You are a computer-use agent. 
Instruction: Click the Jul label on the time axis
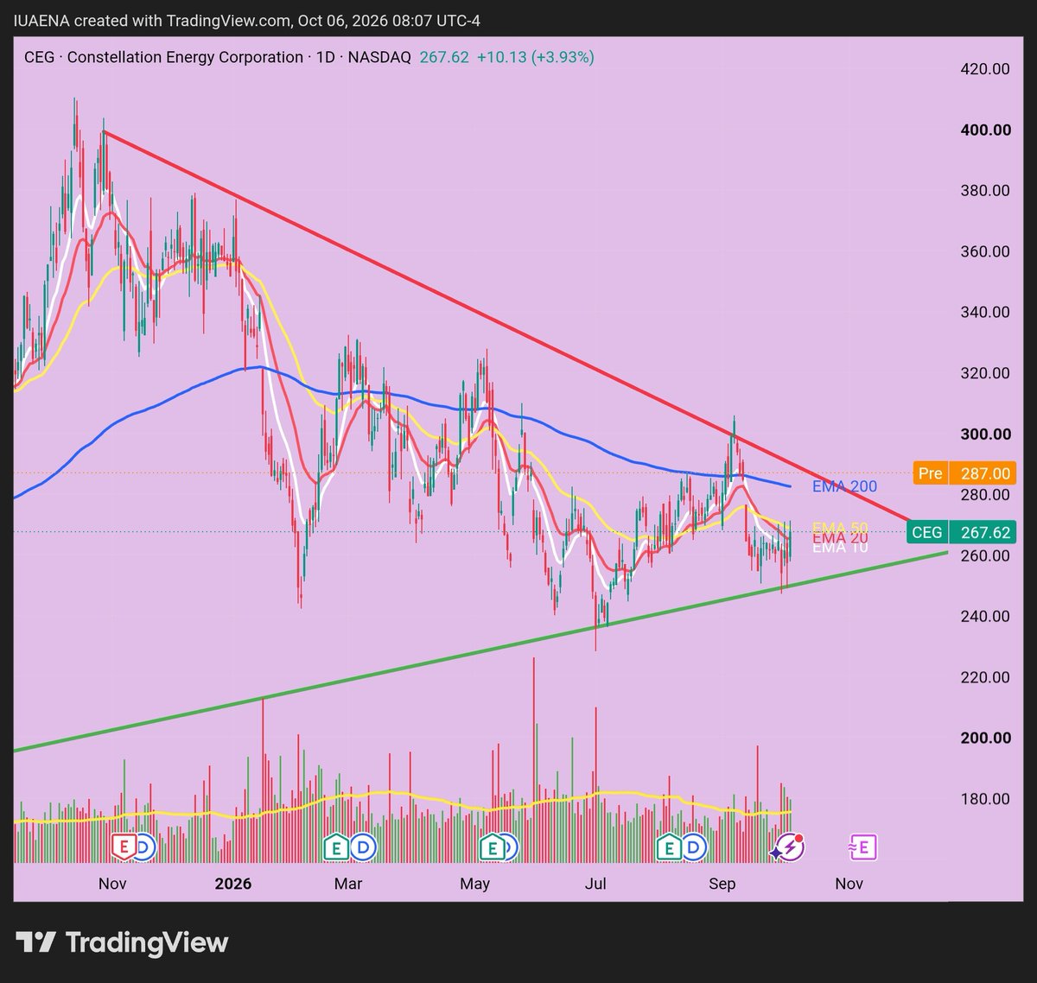coord(595,884)
